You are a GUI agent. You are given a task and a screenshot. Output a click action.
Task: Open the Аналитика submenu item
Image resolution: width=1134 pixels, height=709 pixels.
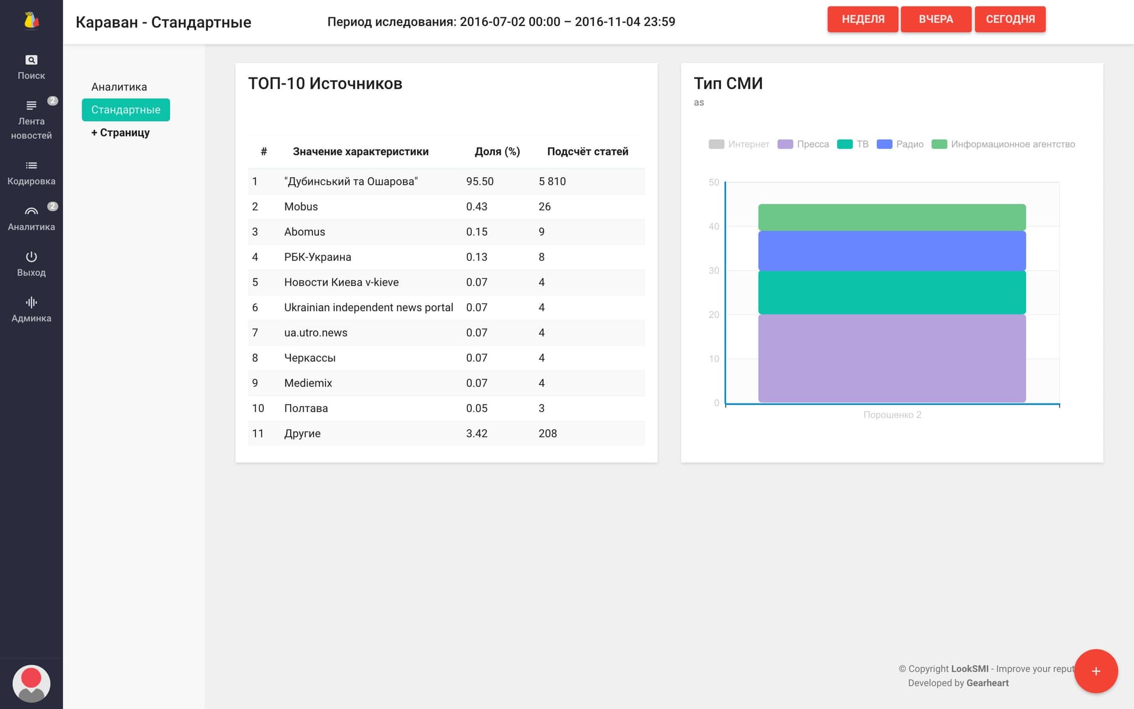pyautogui.click(x=119, y=87)
